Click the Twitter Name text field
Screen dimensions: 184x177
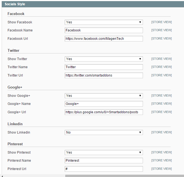104,67
